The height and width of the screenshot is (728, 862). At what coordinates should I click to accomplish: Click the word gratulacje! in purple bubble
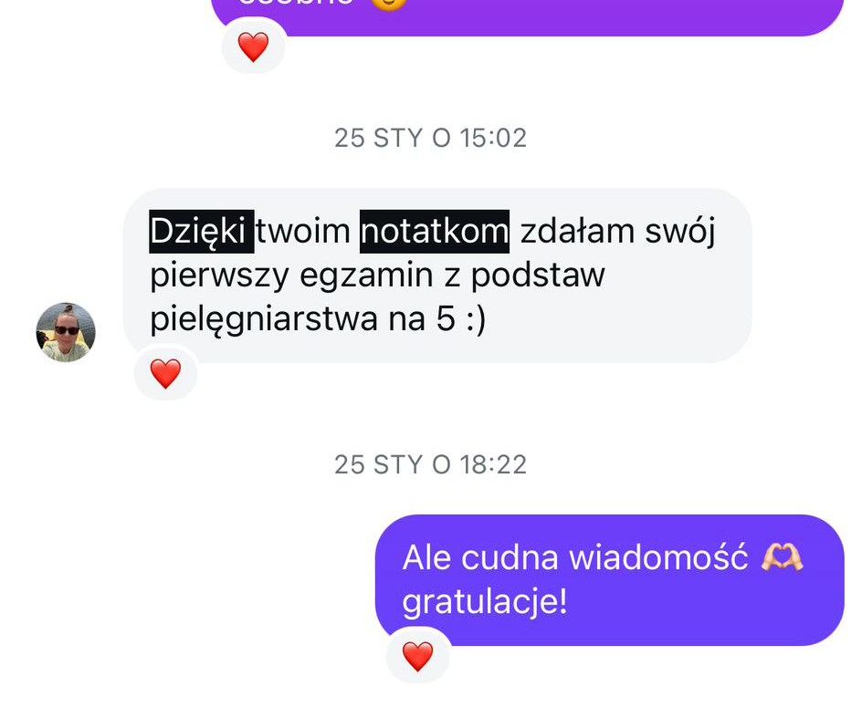coord(484,603)
